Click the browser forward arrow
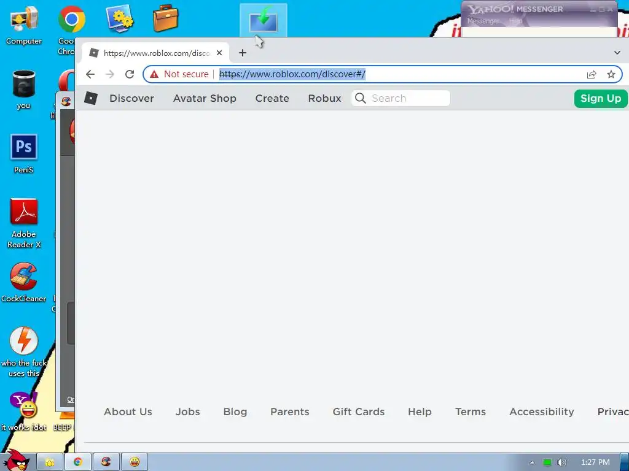 tap(110, 74)
